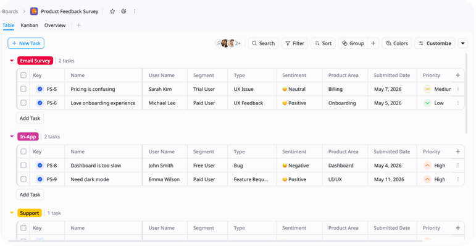Open row menu for Need dark mode
The width and height of the screenshot is (476, 246).
457,179
